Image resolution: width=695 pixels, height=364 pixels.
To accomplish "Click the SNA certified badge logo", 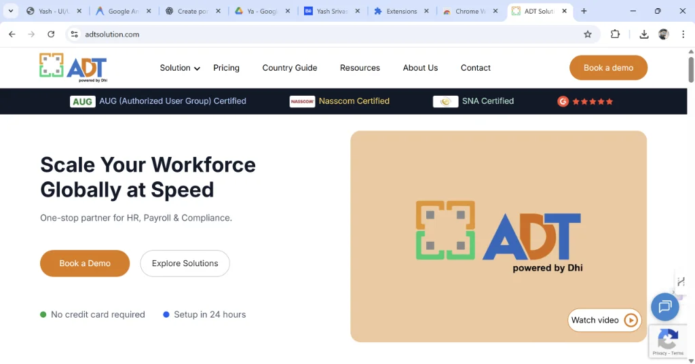I will tap(445, 102).
